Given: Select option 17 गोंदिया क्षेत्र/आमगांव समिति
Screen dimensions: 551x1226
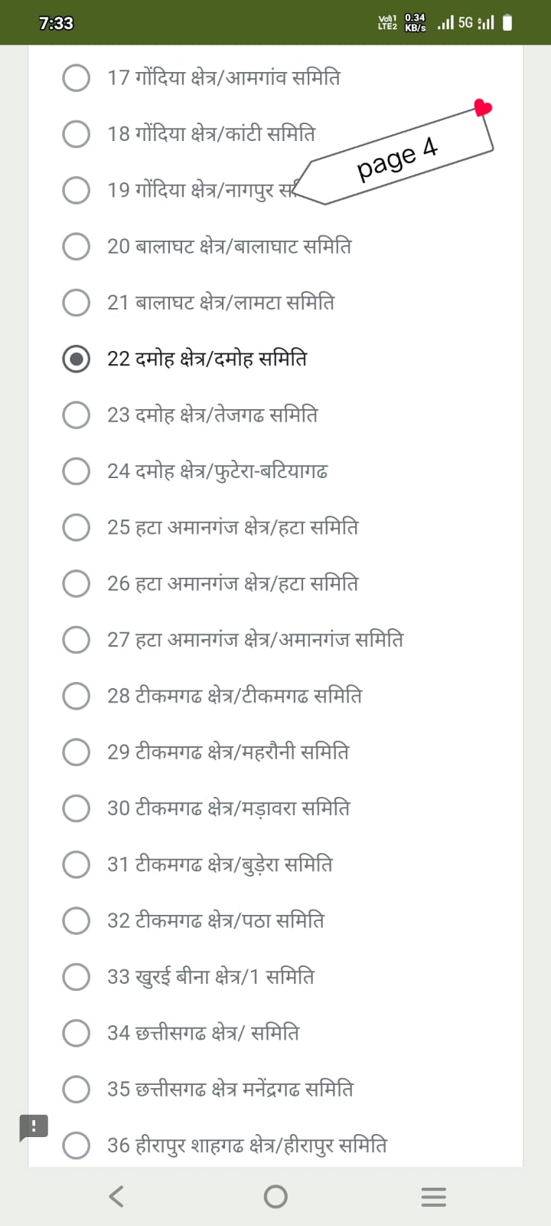Looking at the screenshot, I should tap(77, 77).
